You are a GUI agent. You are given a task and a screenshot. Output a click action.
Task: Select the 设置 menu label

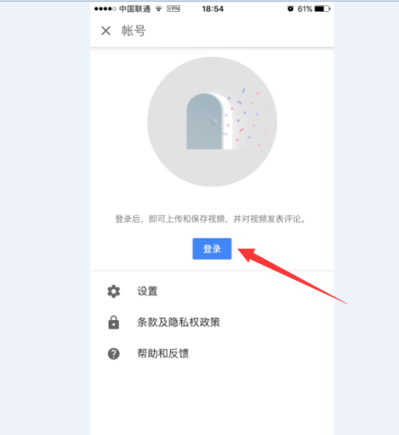[x=148, y=291]
